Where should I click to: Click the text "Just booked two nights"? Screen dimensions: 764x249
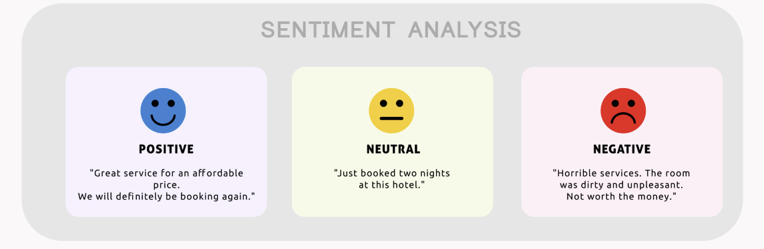392,173
